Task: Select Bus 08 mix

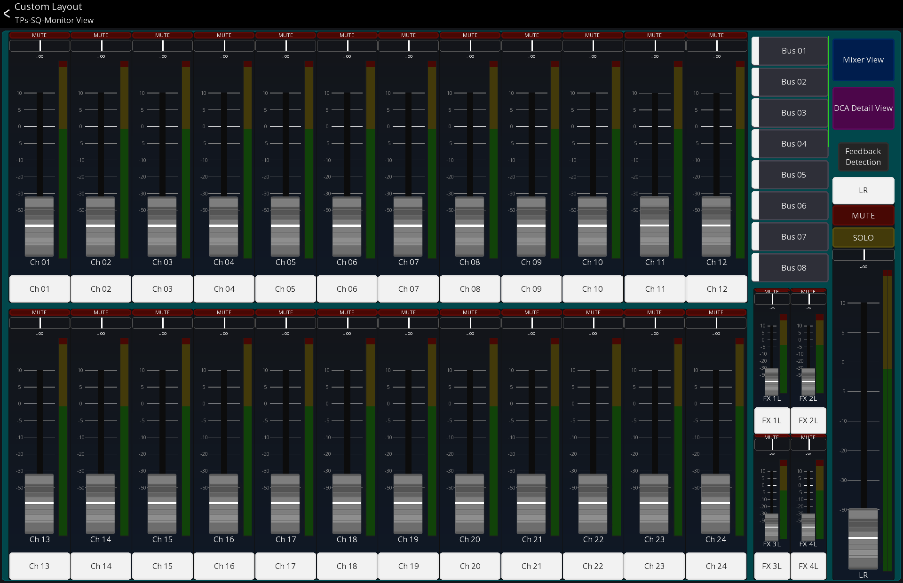Action: [790, 268]
